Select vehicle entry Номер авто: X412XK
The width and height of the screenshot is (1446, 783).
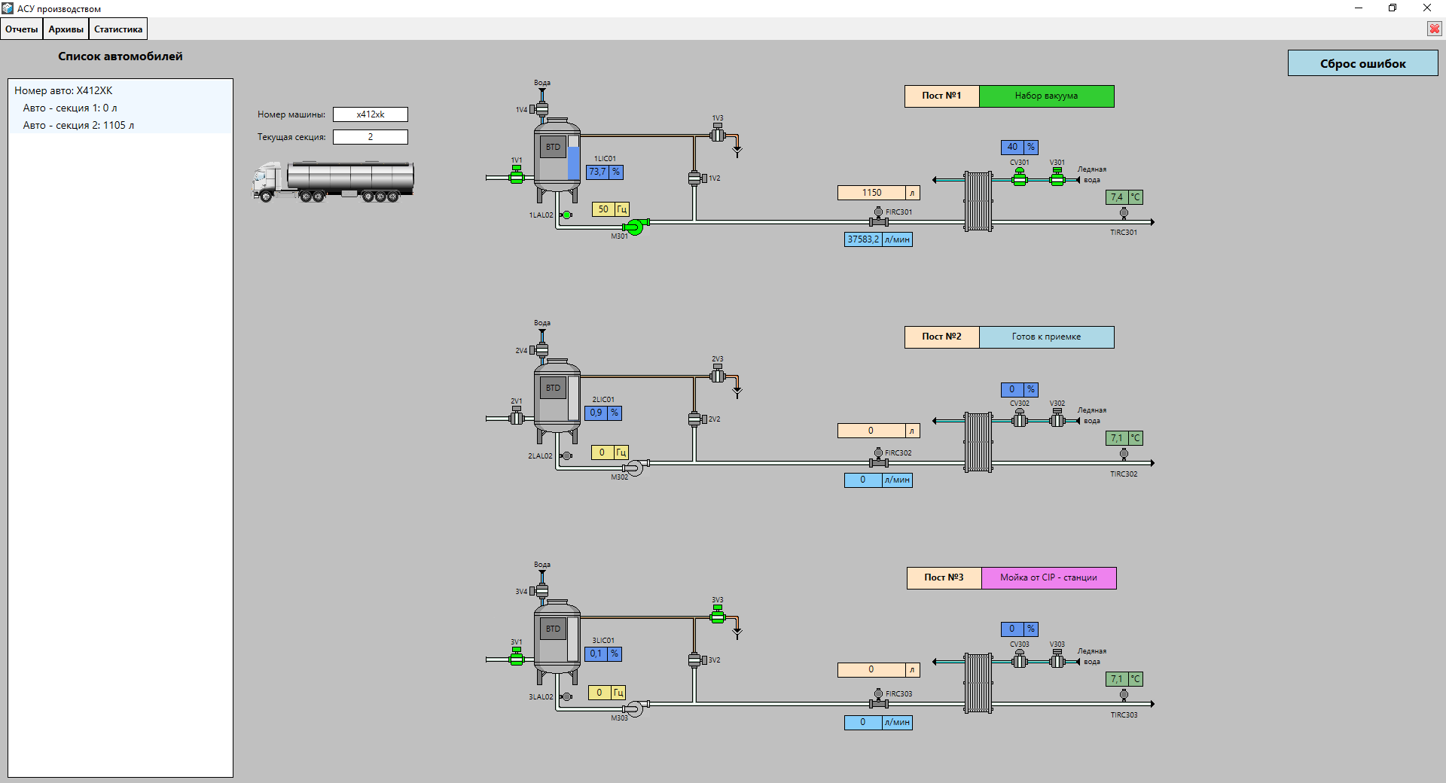point(63,90)
